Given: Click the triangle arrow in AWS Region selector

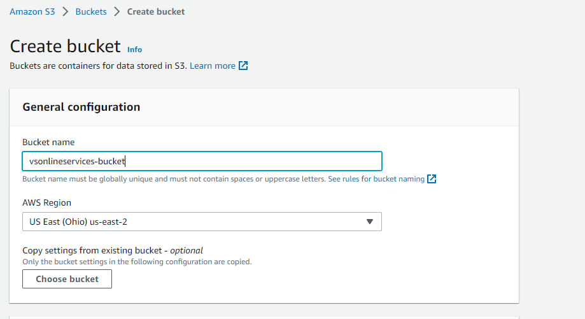Looking at the screenshot, I should click(370, 222).
